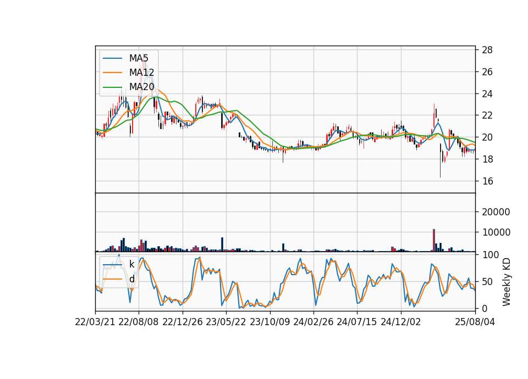Click the 24/07/15 date tick label

[x=356, y=322]
